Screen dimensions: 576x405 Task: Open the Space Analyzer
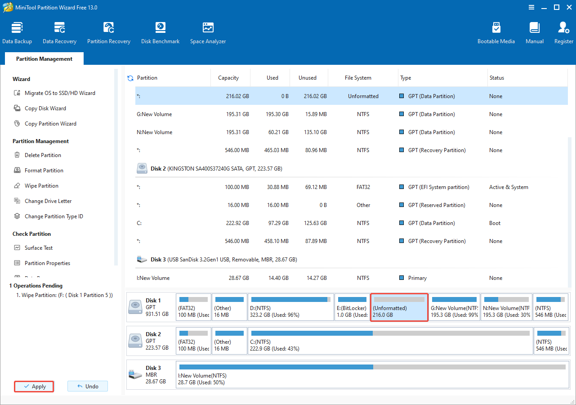point(208,31)
